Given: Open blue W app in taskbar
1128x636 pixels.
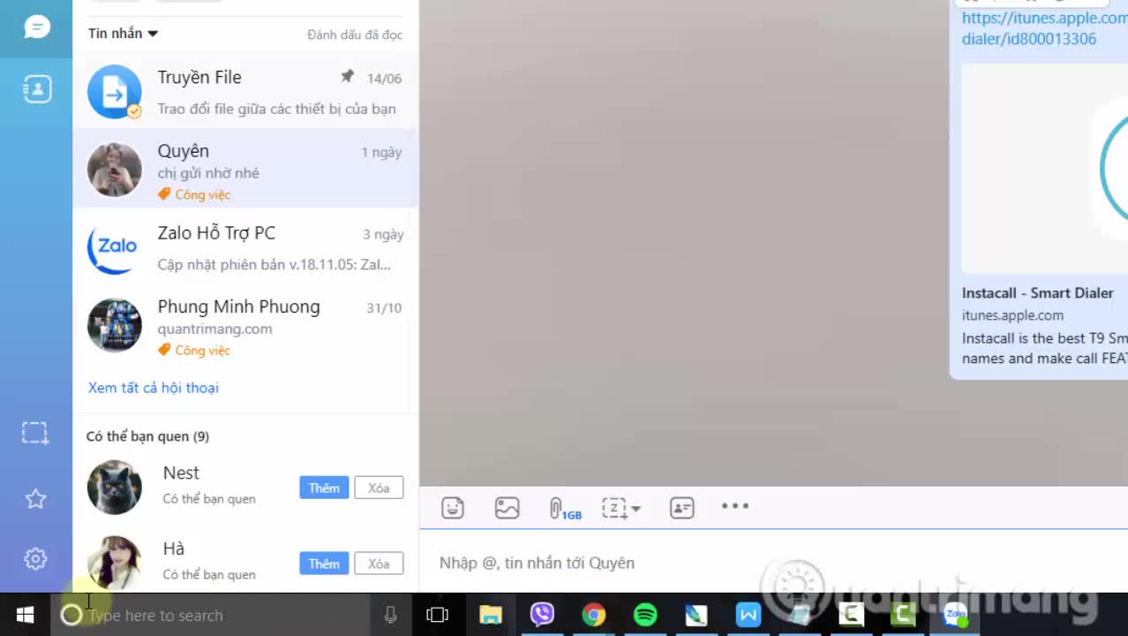Looking at the screenshot, I should (x=748, y=615).
